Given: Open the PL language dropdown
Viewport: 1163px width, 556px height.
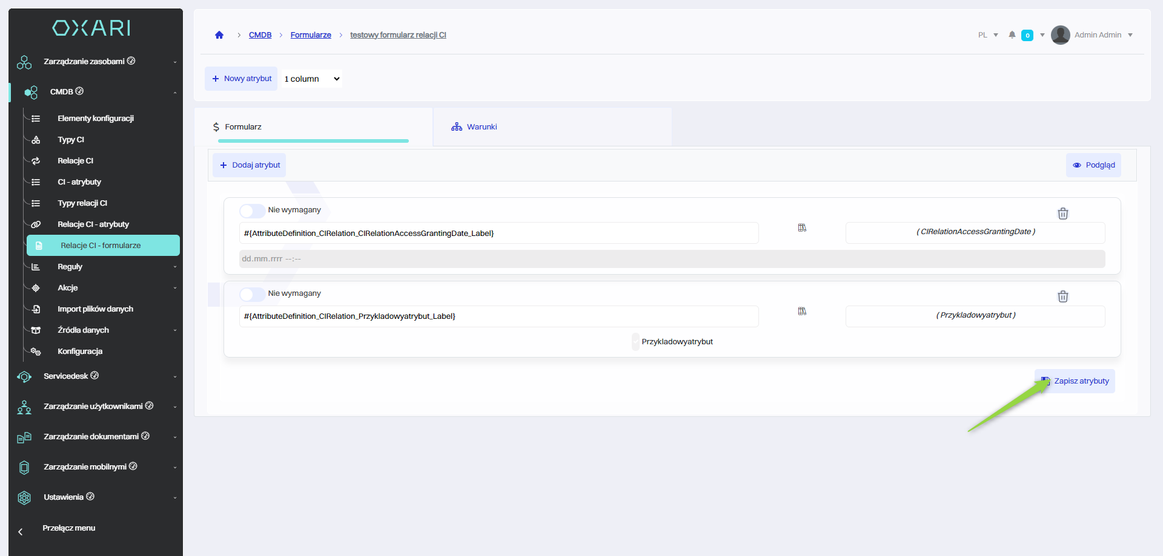Looking at the screenshot, I should coord(987,35).
